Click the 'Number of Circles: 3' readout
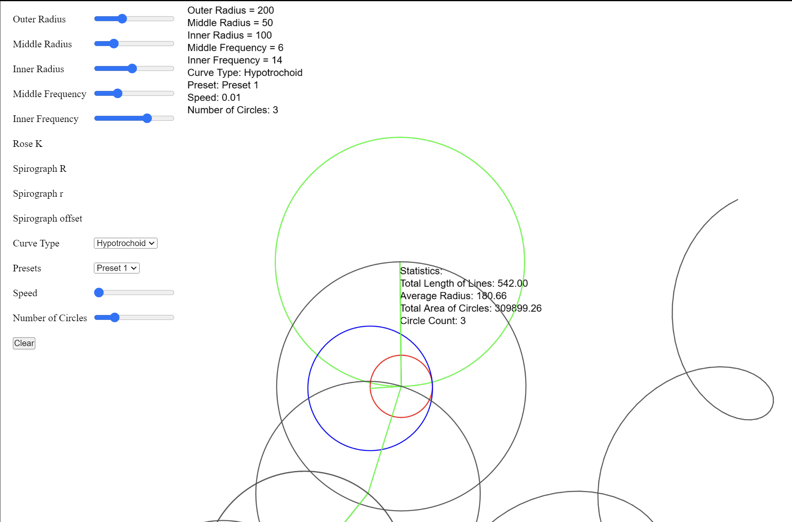The height and width of the screenshot is (522, 792). 233,110
